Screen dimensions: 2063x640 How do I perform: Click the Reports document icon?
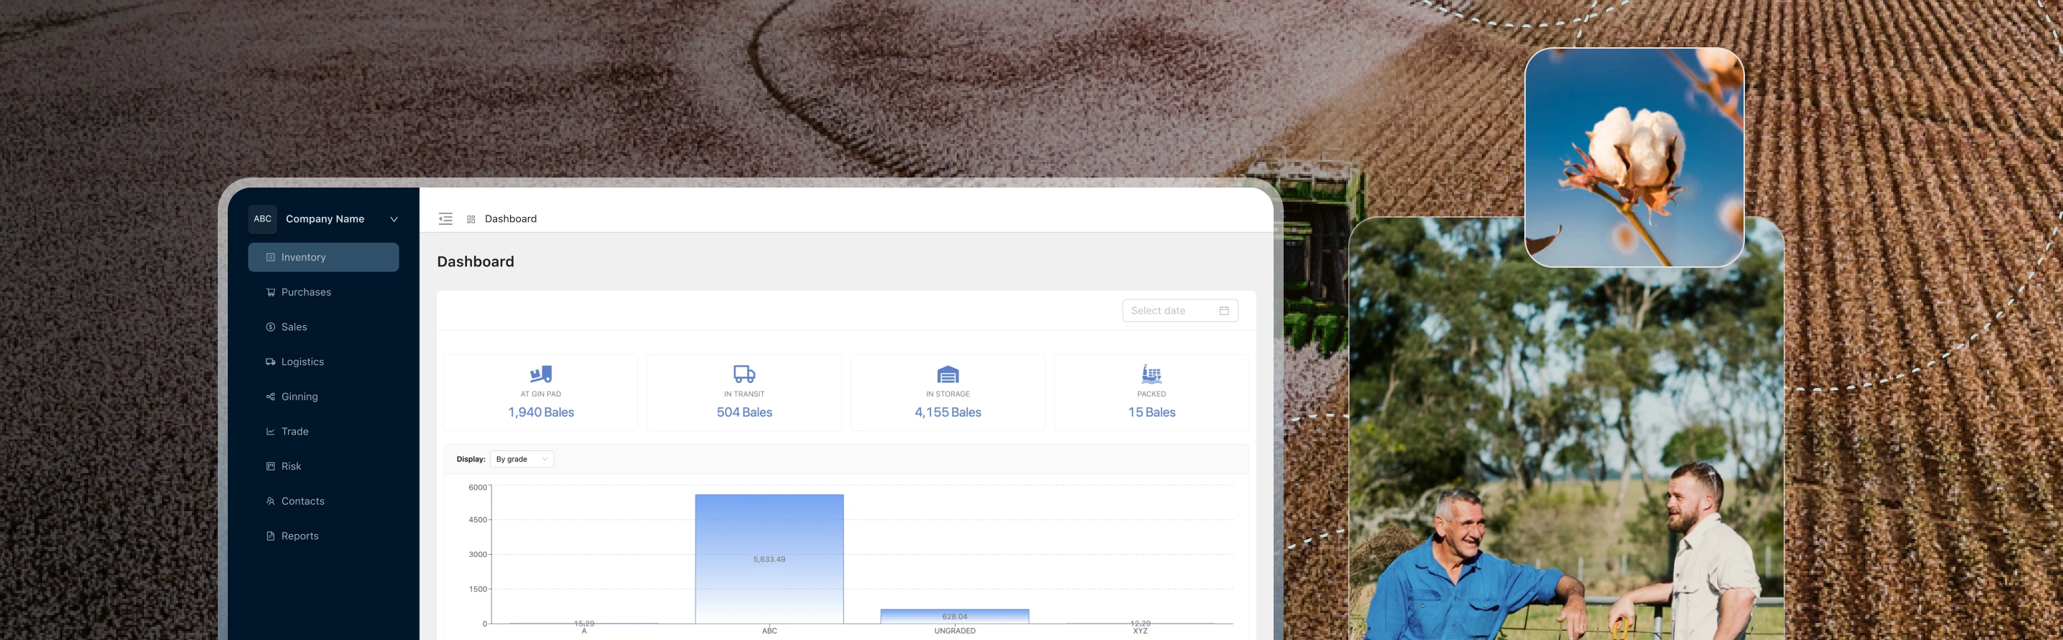[271, 536]
